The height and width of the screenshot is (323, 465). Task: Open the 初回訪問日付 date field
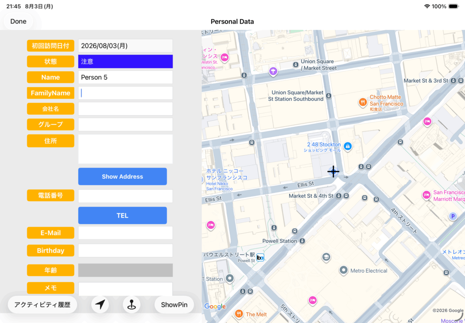click(125, 46)
